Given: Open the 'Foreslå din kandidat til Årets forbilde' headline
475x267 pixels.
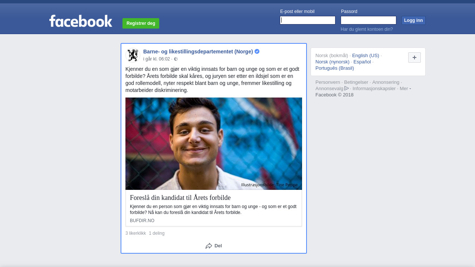Looking at the screenshot, I should [x=180, y=198].
